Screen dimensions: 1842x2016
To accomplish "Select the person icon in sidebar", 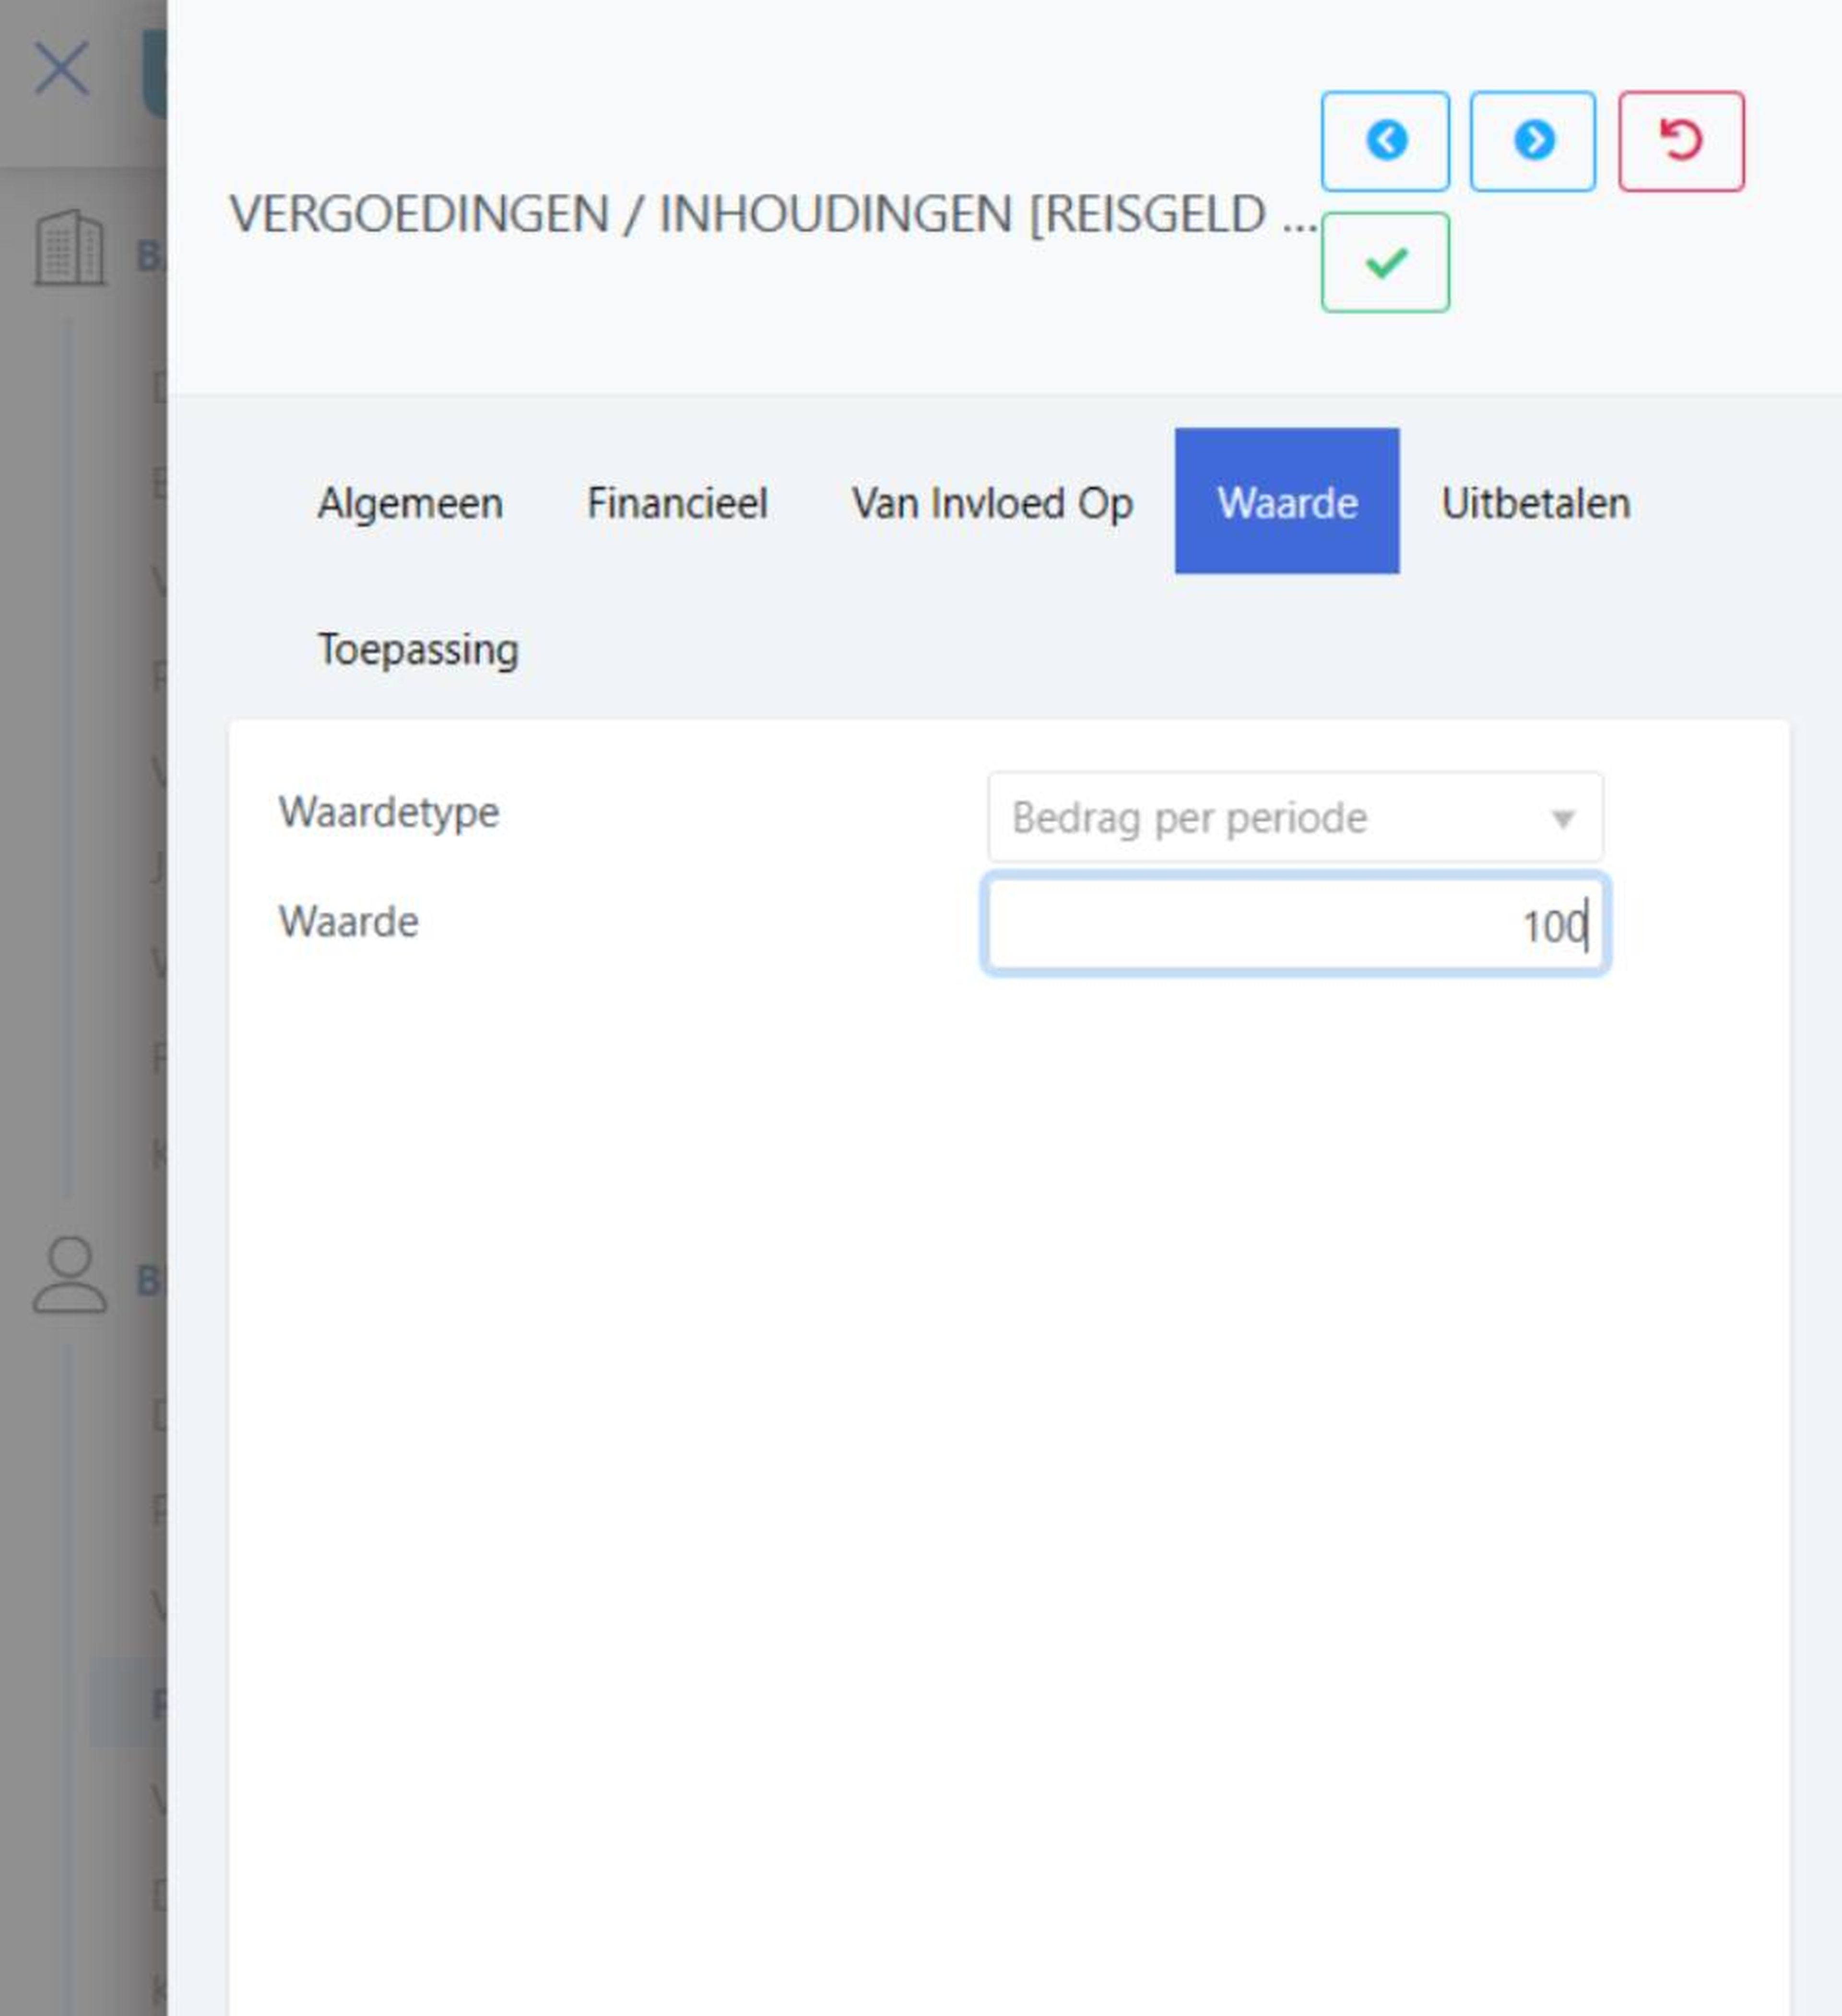I will point(69,1275).
